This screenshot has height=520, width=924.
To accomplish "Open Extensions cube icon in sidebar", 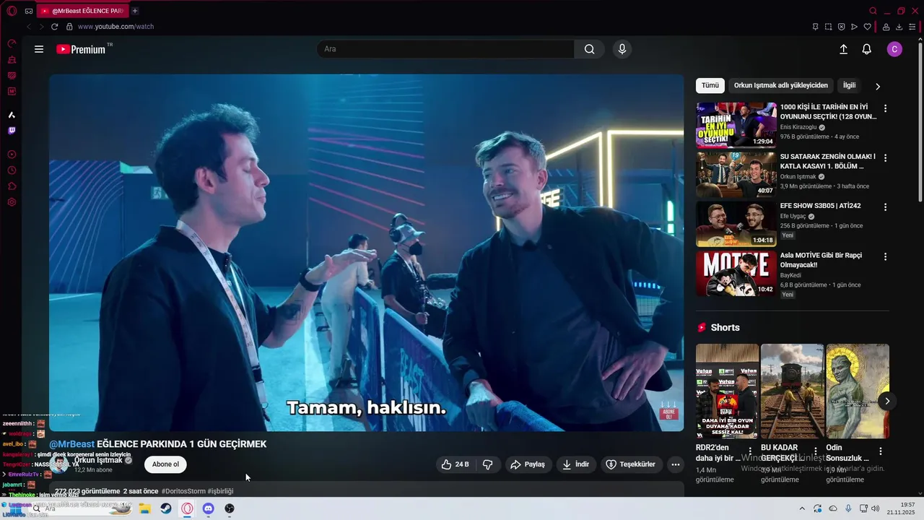I will pos(12,186).
